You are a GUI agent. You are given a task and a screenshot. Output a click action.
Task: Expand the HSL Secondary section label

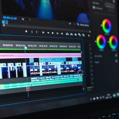pos(98,56)
